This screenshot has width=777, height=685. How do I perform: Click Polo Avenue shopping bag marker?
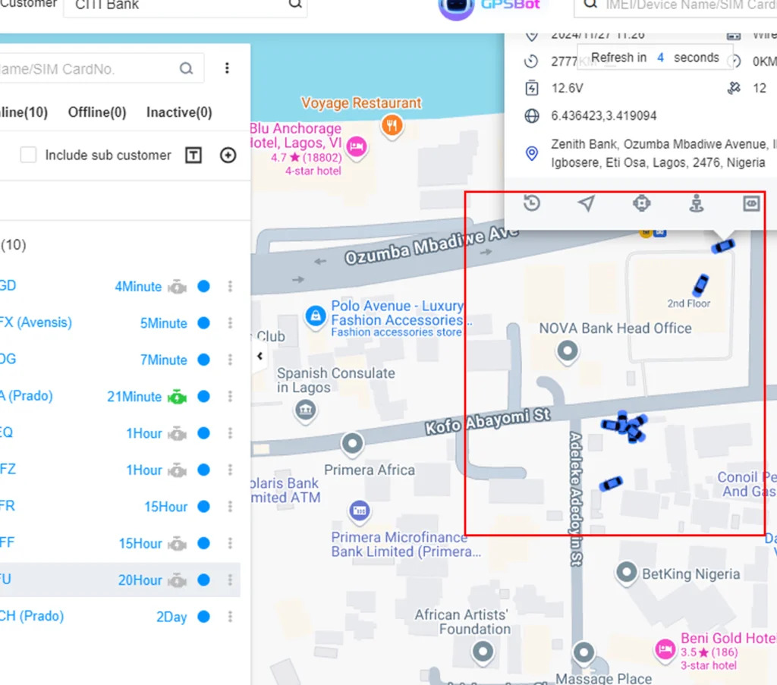[315, 316]
